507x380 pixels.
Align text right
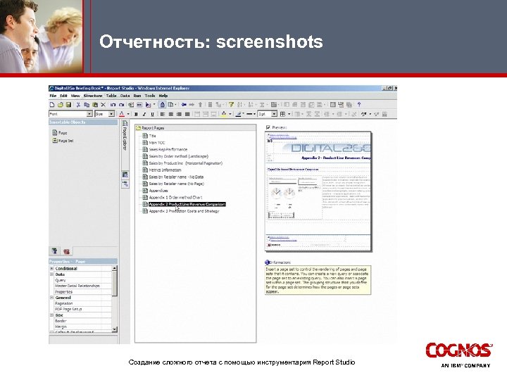179,114
